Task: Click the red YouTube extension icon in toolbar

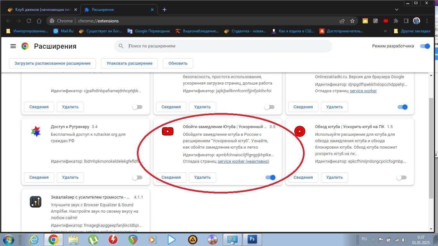Action: click(386, 21)
